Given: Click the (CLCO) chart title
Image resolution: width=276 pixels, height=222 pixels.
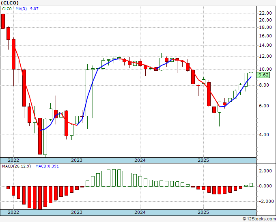Looking at the screenshot, I should (10, 3).
